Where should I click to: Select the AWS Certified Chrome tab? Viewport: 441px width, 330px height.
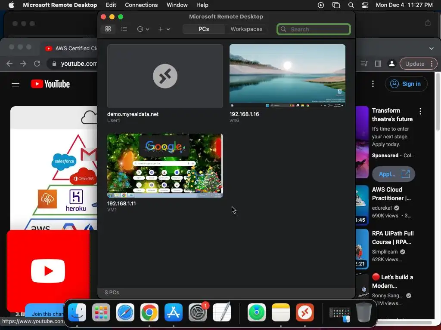click(71, 48)
